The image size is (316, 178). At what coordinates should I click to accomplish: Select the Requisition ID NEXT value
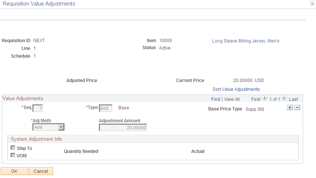click(39, 41)
